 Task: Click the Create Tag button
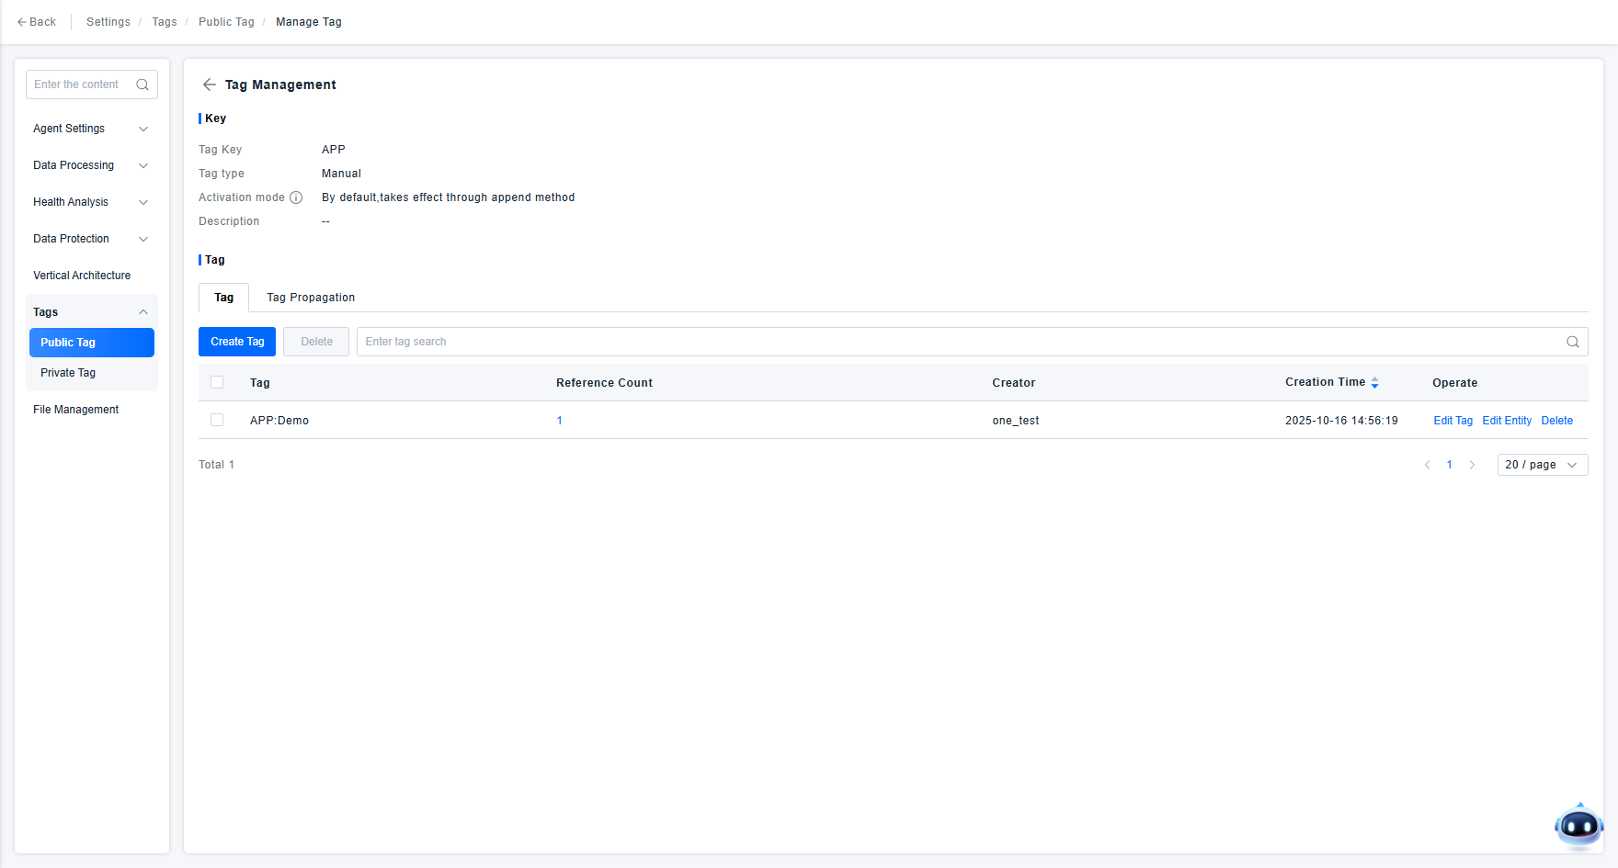tap(237, 342)
